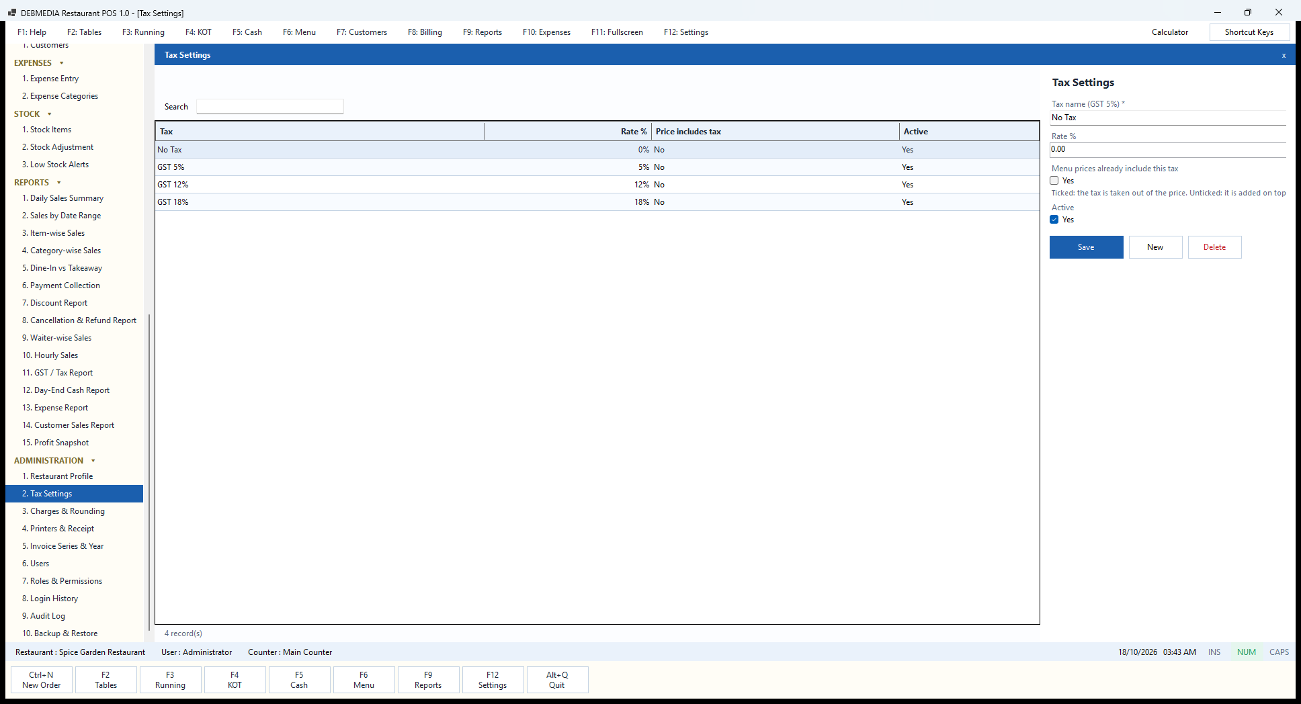Collapse the STOCK sidebar section
Screen dimensions: 1301x704
tap(33, 114)
